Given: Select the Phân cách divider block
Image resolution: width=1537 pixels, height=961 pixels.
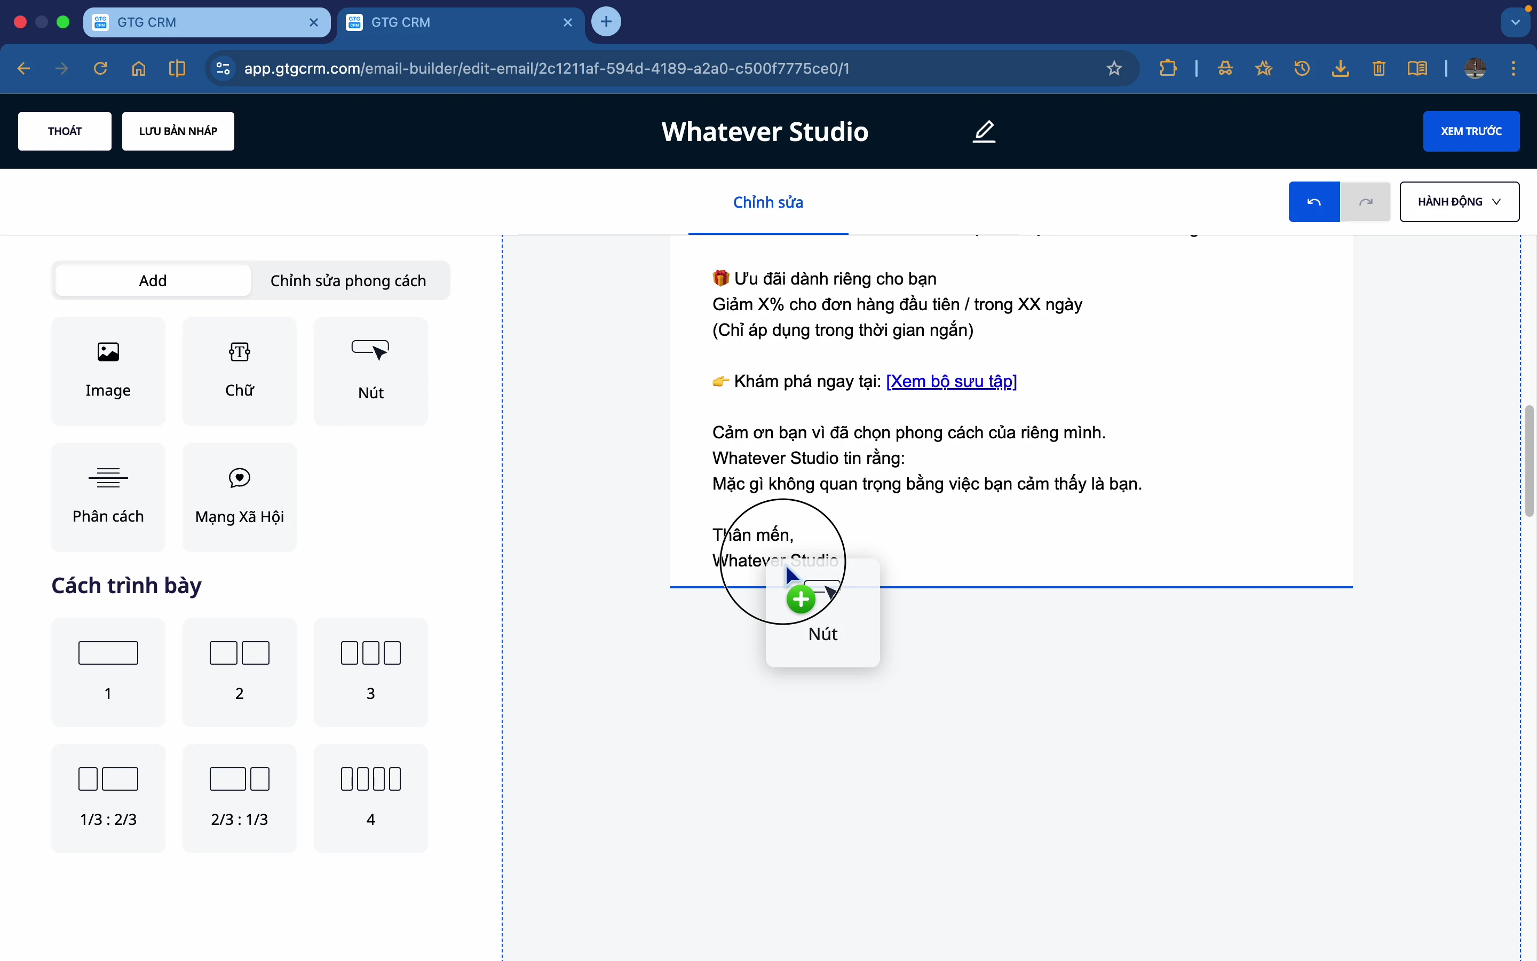Looking at the screenshot, I should pyautogui.click(x=108, y=498).
